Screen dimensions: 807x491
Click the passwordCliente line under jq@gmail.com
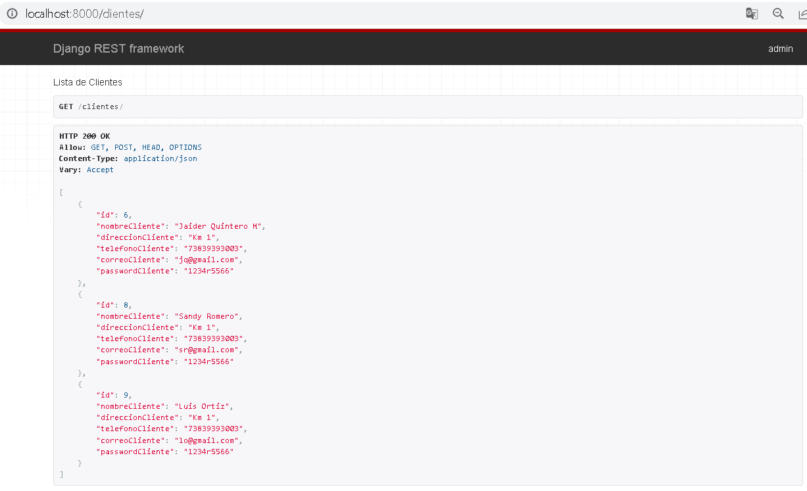pos(164,271)
